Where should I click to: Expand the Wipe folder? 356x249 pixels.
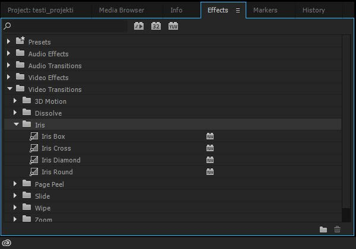click(15, 207)
